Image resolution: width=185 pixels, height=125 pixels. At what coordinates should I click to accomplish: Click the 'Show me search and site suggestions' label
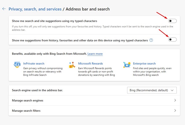(55, 21)
